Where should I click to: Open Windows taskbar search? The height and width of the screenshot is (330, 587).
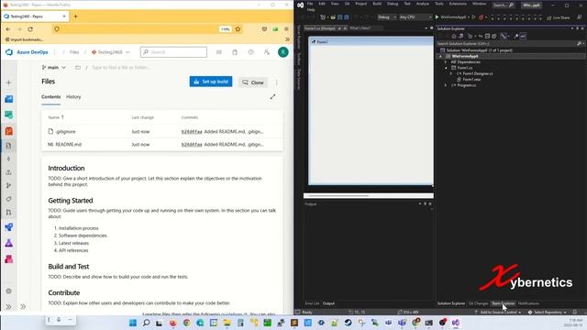tap(147, 323)
